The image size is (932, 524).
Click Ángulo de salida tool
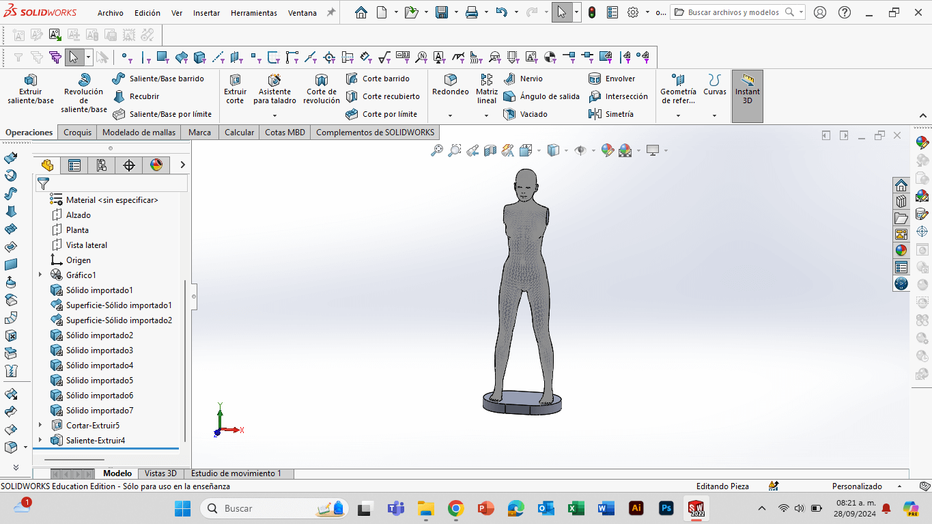(541, 96)
